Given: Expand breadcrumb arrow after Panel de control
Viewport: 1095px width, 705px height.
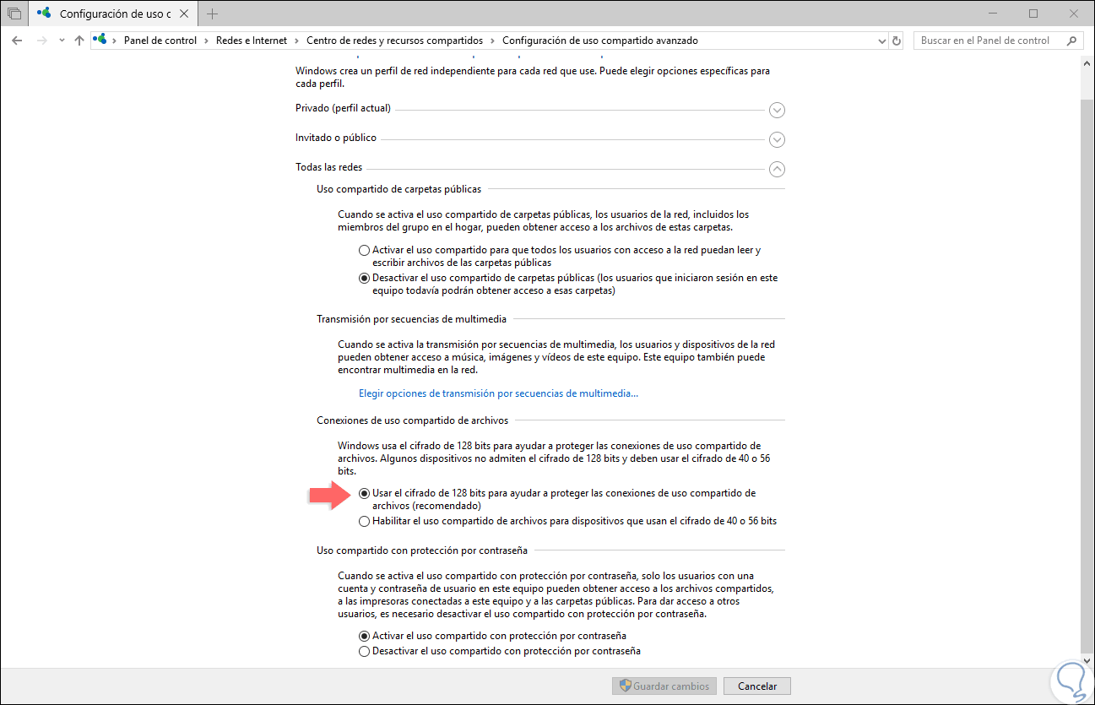Looking at the screenshot, I should 206,41.
